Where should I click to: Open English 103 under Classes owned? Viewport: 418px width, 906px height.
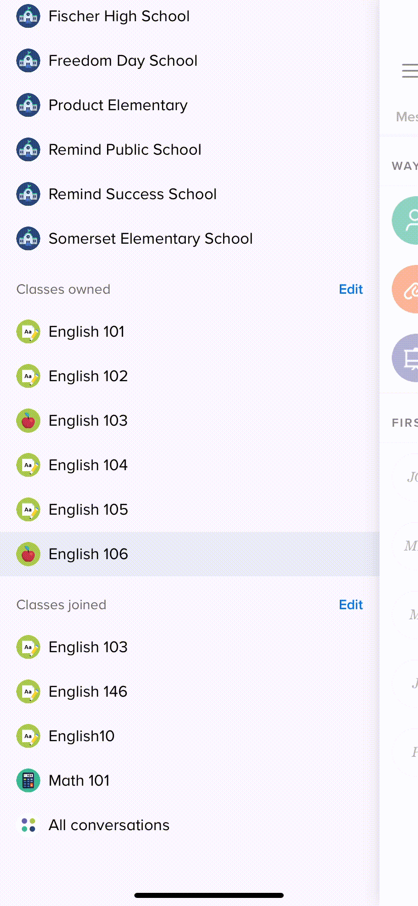coord(88,421)
